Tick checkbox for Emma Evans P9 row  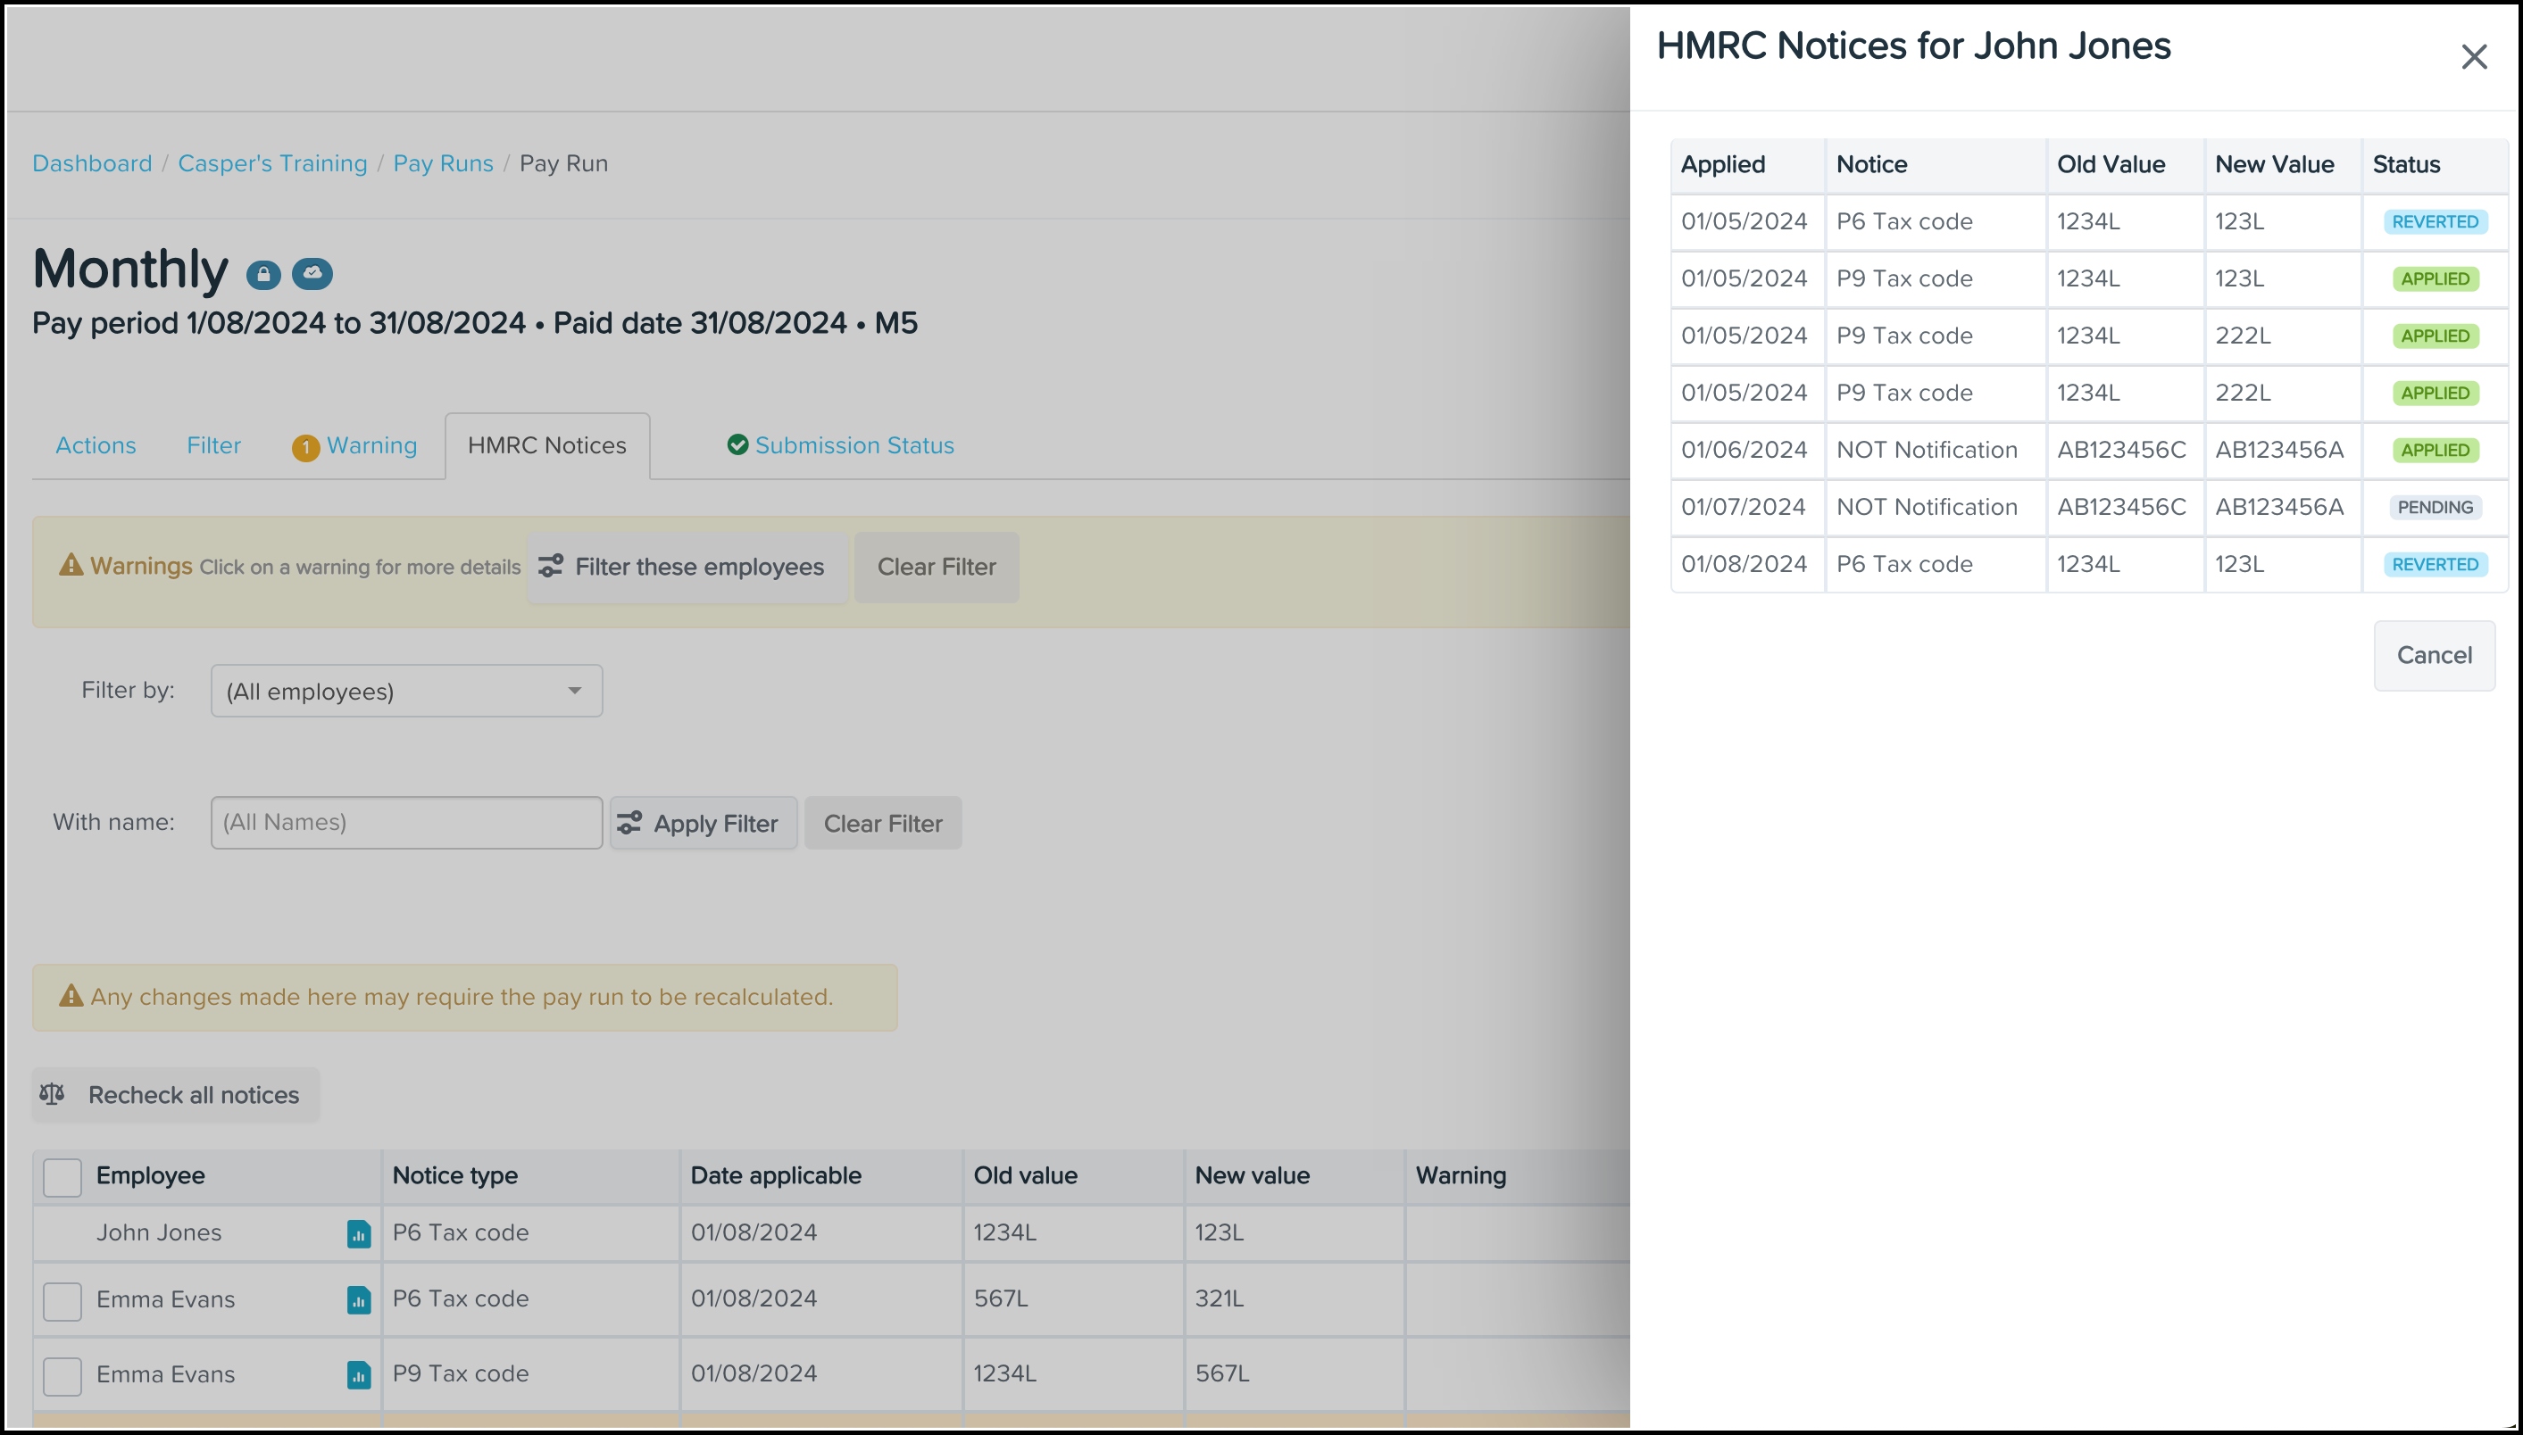tap(62, 1377)
